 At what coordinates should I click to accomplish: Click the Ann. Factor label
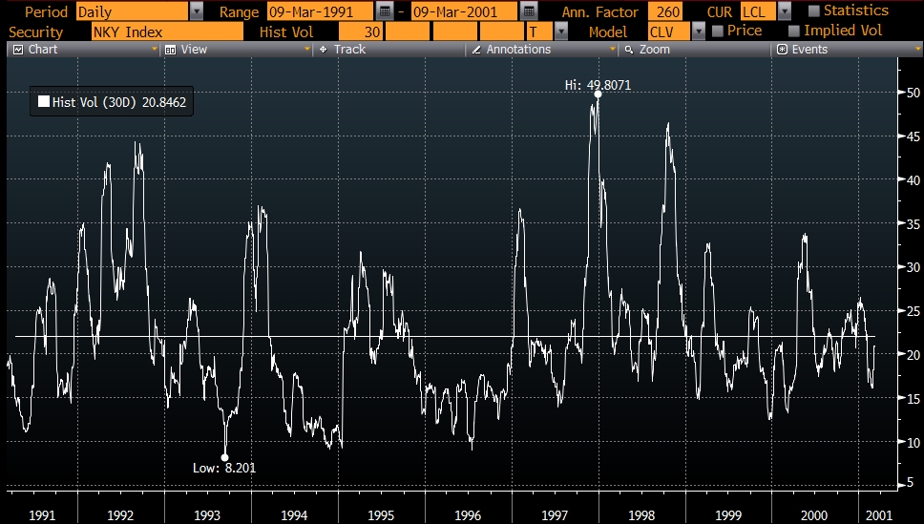599,11
